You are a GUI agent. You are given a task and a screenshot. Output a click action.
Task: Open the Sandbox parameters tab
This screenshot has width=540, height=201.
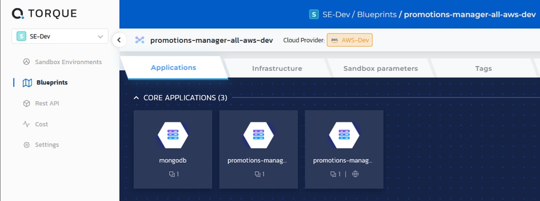380,68
